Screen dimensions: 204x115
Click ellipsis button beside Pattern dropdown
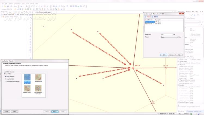click(180, 37)
